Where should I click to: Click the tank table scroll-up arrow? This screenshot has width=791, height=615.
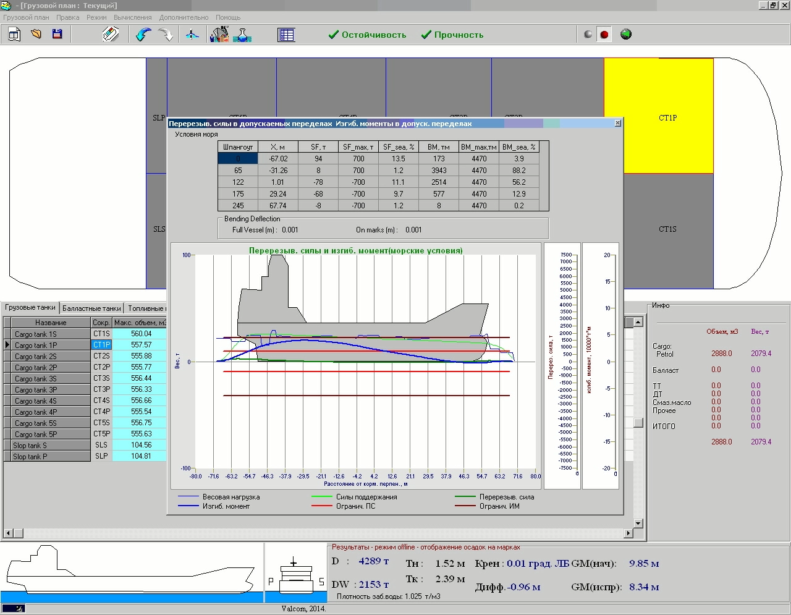point(638,322)
